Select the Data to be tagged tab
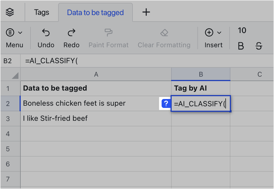The width and height of the screenshot is (274, 189). coord(95,13)
